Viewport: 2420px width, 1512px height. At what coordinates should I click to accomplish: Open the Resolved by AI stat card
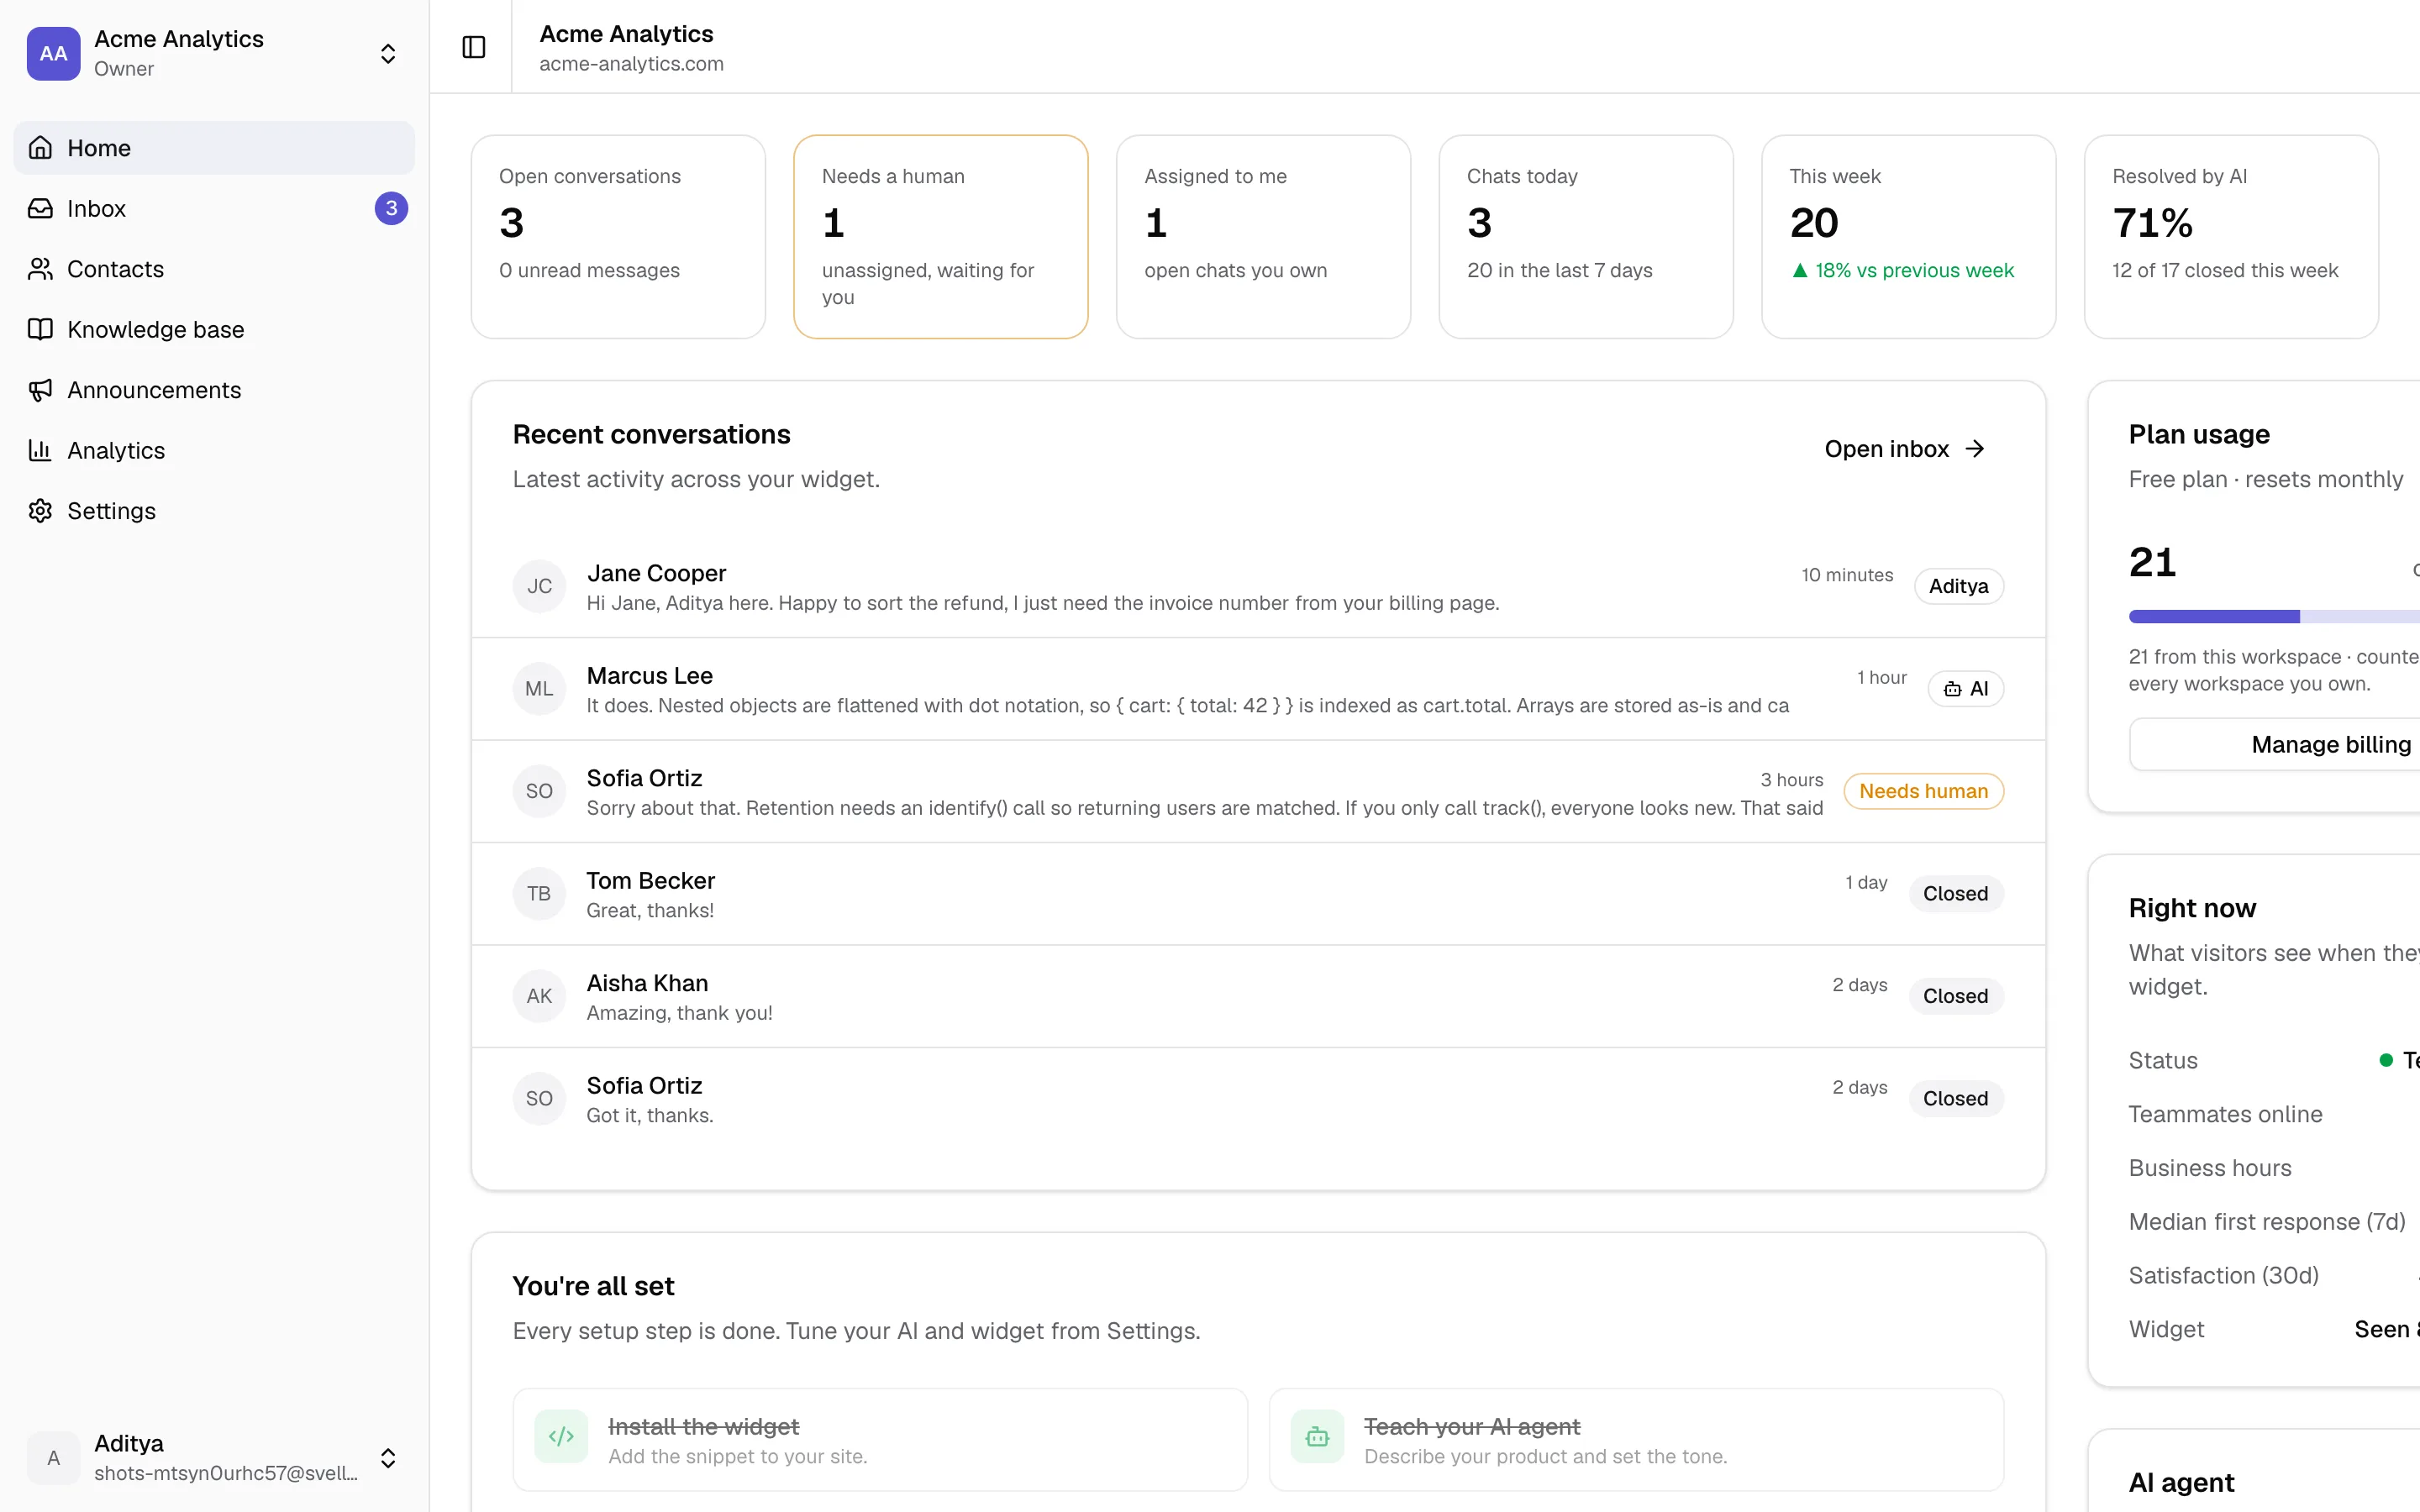pos(2231,237)
